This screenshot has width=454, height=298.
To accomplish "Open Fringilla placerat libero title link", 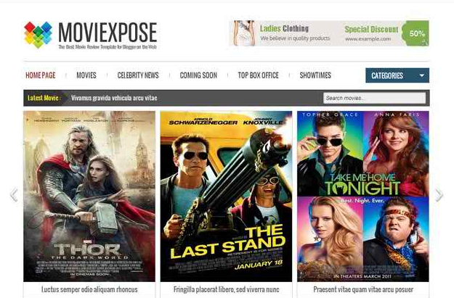I will pos(227,289).
